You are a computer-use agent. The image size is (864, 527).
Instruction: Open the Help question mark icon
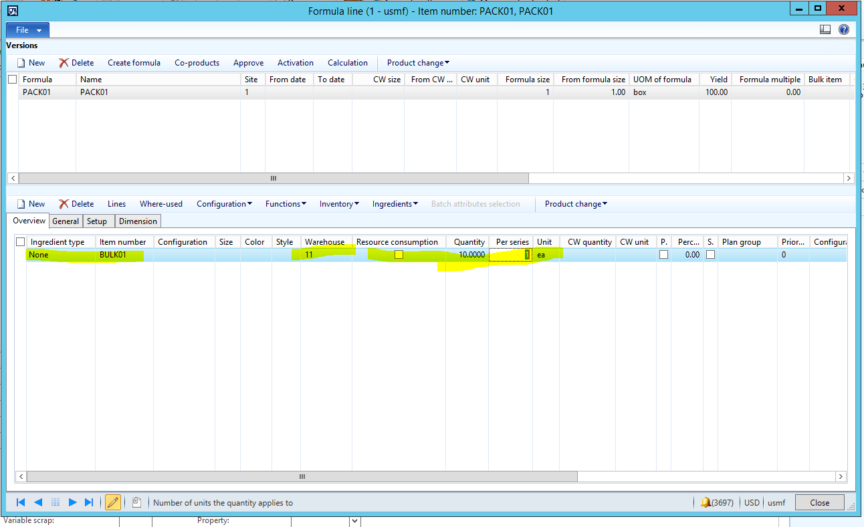point(843,30)
